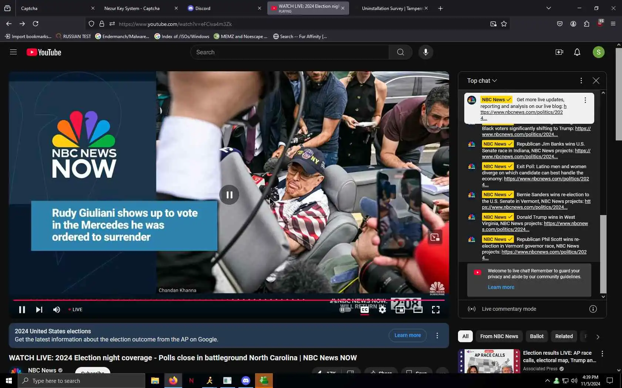Enter full screen mode

point(436,310)
